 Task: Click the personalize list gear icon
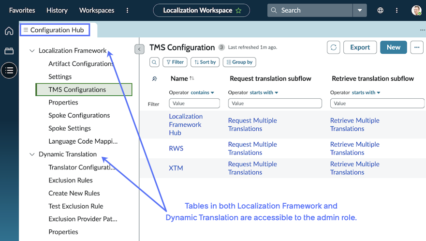tap(155, 78)
